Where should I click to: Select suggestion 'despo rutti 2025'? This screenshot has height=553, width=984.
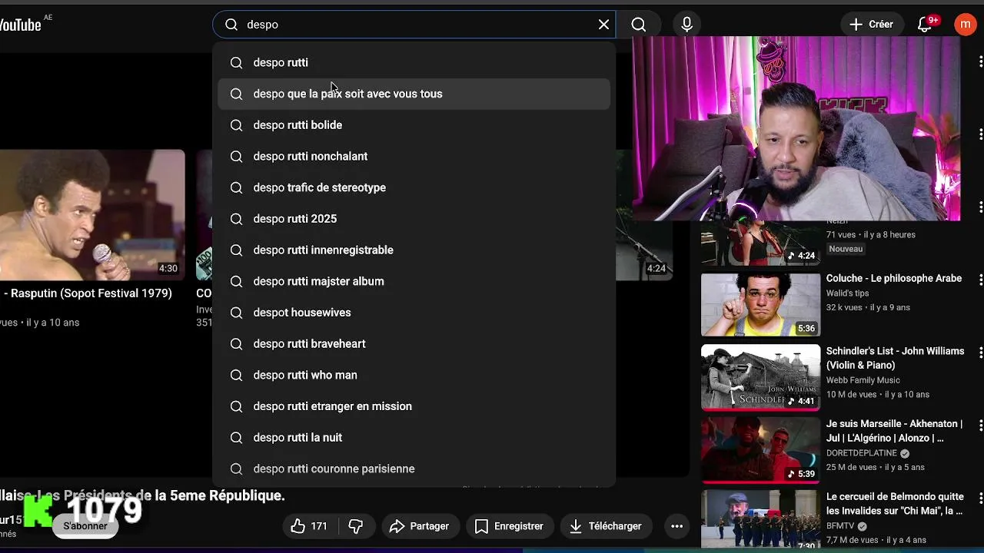[x=414, y=219]
